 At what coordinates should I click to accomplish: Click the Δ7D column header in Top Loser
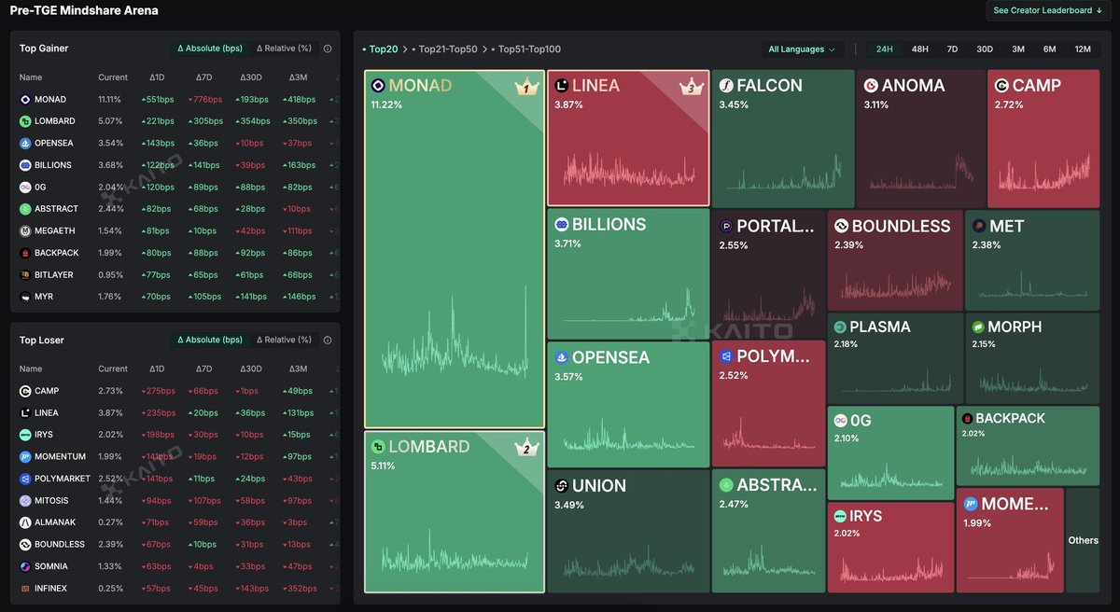(x=204, y=369)
